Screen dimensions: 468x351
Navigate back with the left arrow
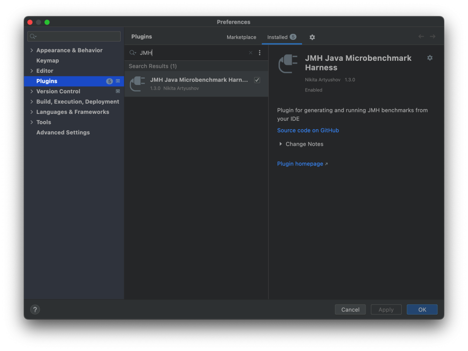click(421, 37)
